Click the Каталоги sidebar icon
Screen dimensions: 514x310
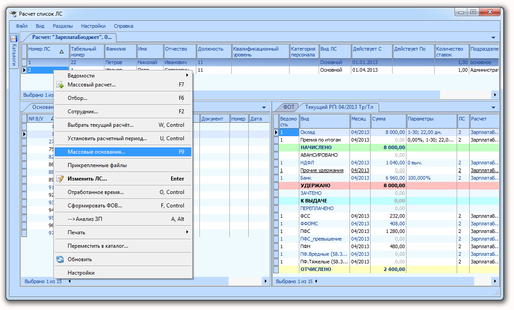tap(14, 39)
